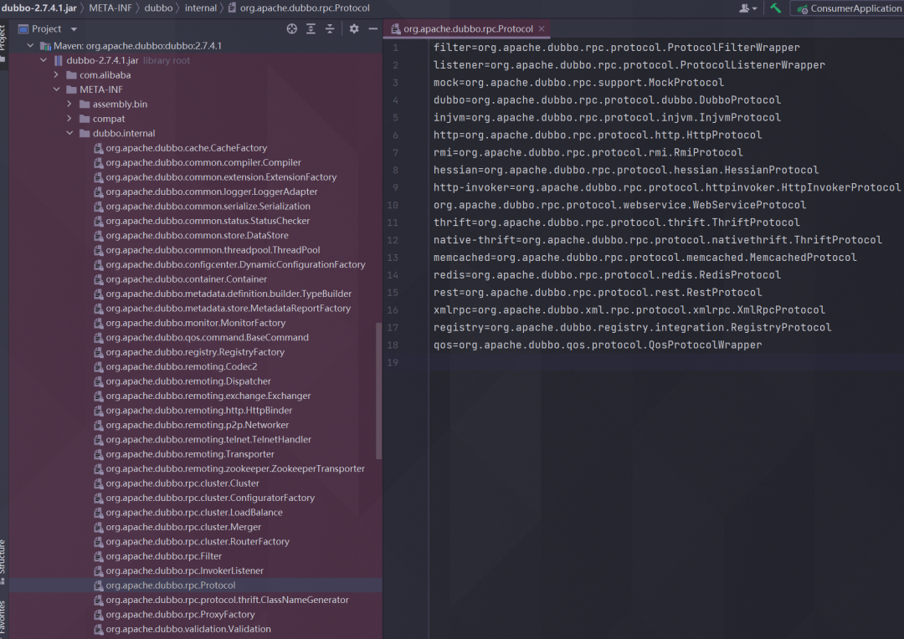904x639 pixels.
Task: Select the TypeBuilder file
Action: [223, 294]
